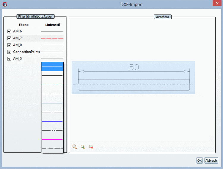Click the Ebene column header
This screenshot has height=169, width=223.
pyautogui.click(x=23, y=25)
